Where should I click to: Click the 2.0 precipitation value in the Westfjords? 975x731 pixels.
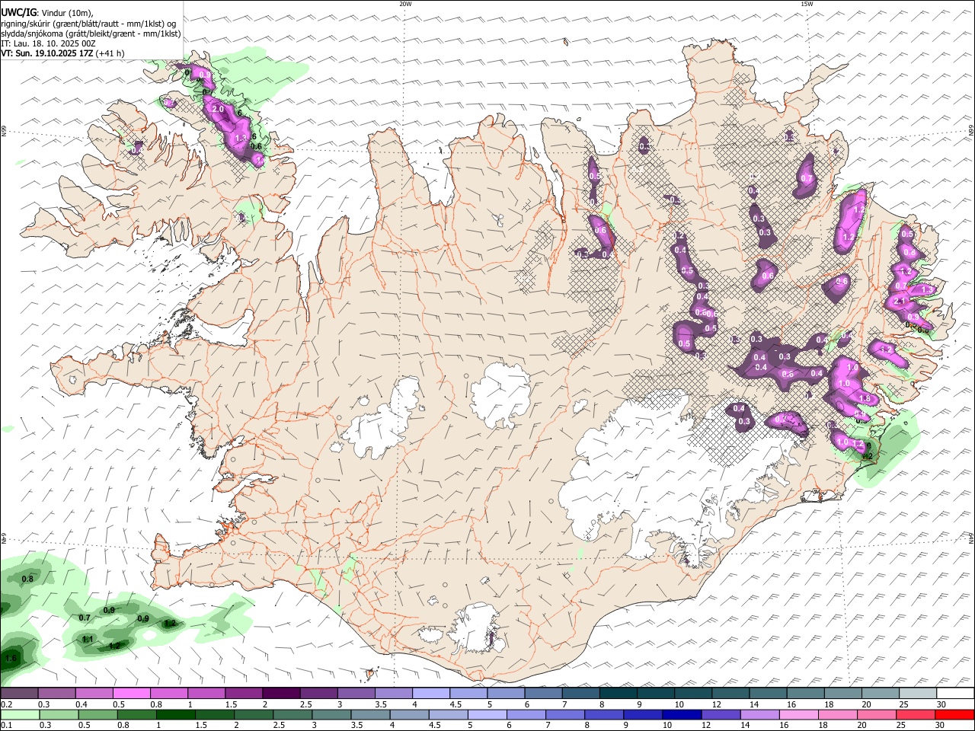(217, 110)
